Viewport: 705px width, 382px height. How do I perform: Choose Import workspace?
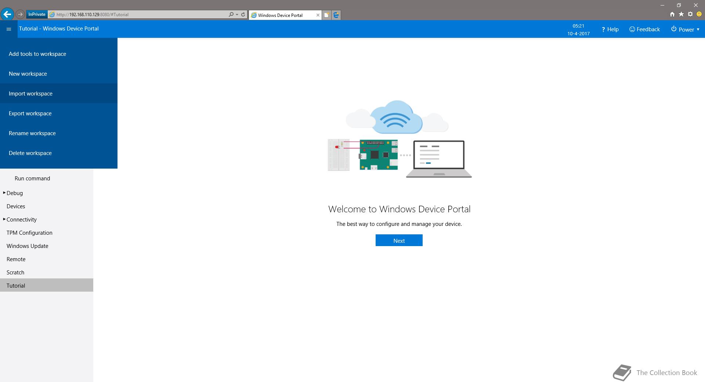59,94
